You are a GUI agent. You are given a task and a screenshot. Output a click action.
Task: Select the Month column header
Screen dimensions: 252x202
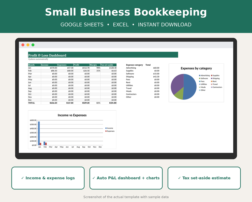(34, 65)
